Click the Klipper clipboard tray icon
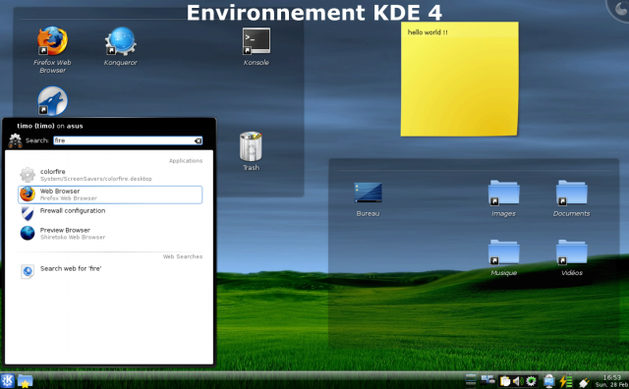 (505, 381)
